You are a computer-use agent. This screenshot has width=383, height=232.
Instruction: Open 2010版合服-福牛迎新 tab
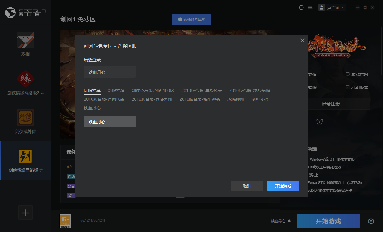[x=200, y=99]
